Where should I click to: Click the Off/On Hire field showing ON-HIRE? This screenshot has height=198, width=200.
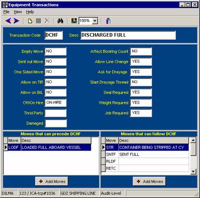[56, 103]
